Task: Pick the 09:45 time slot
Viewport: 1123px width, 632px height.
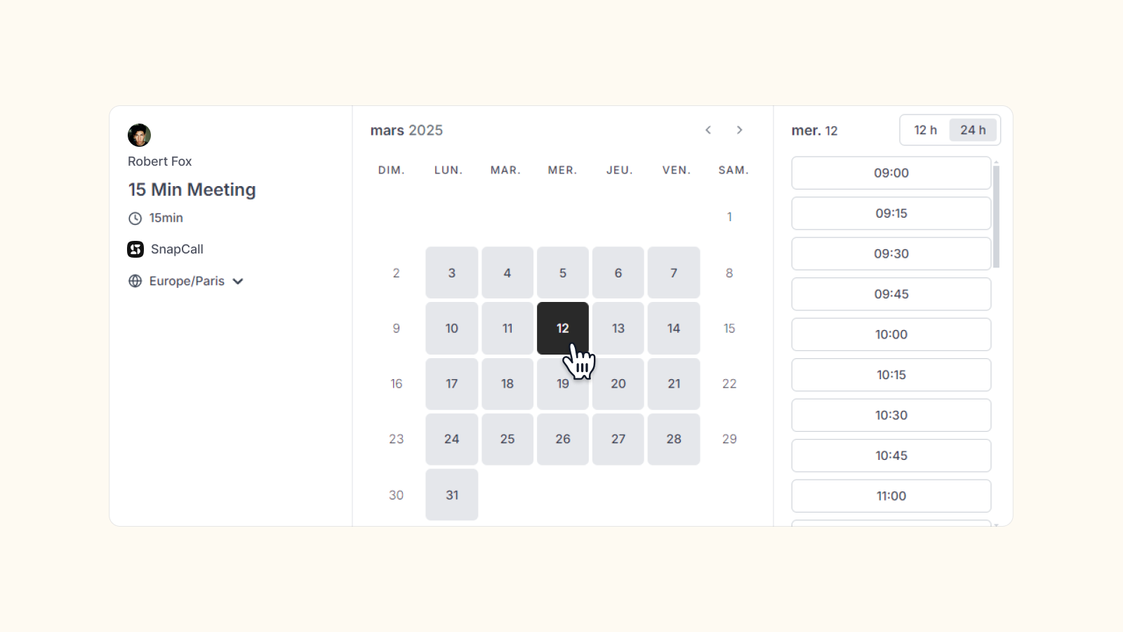Action: tap(891, 294)
